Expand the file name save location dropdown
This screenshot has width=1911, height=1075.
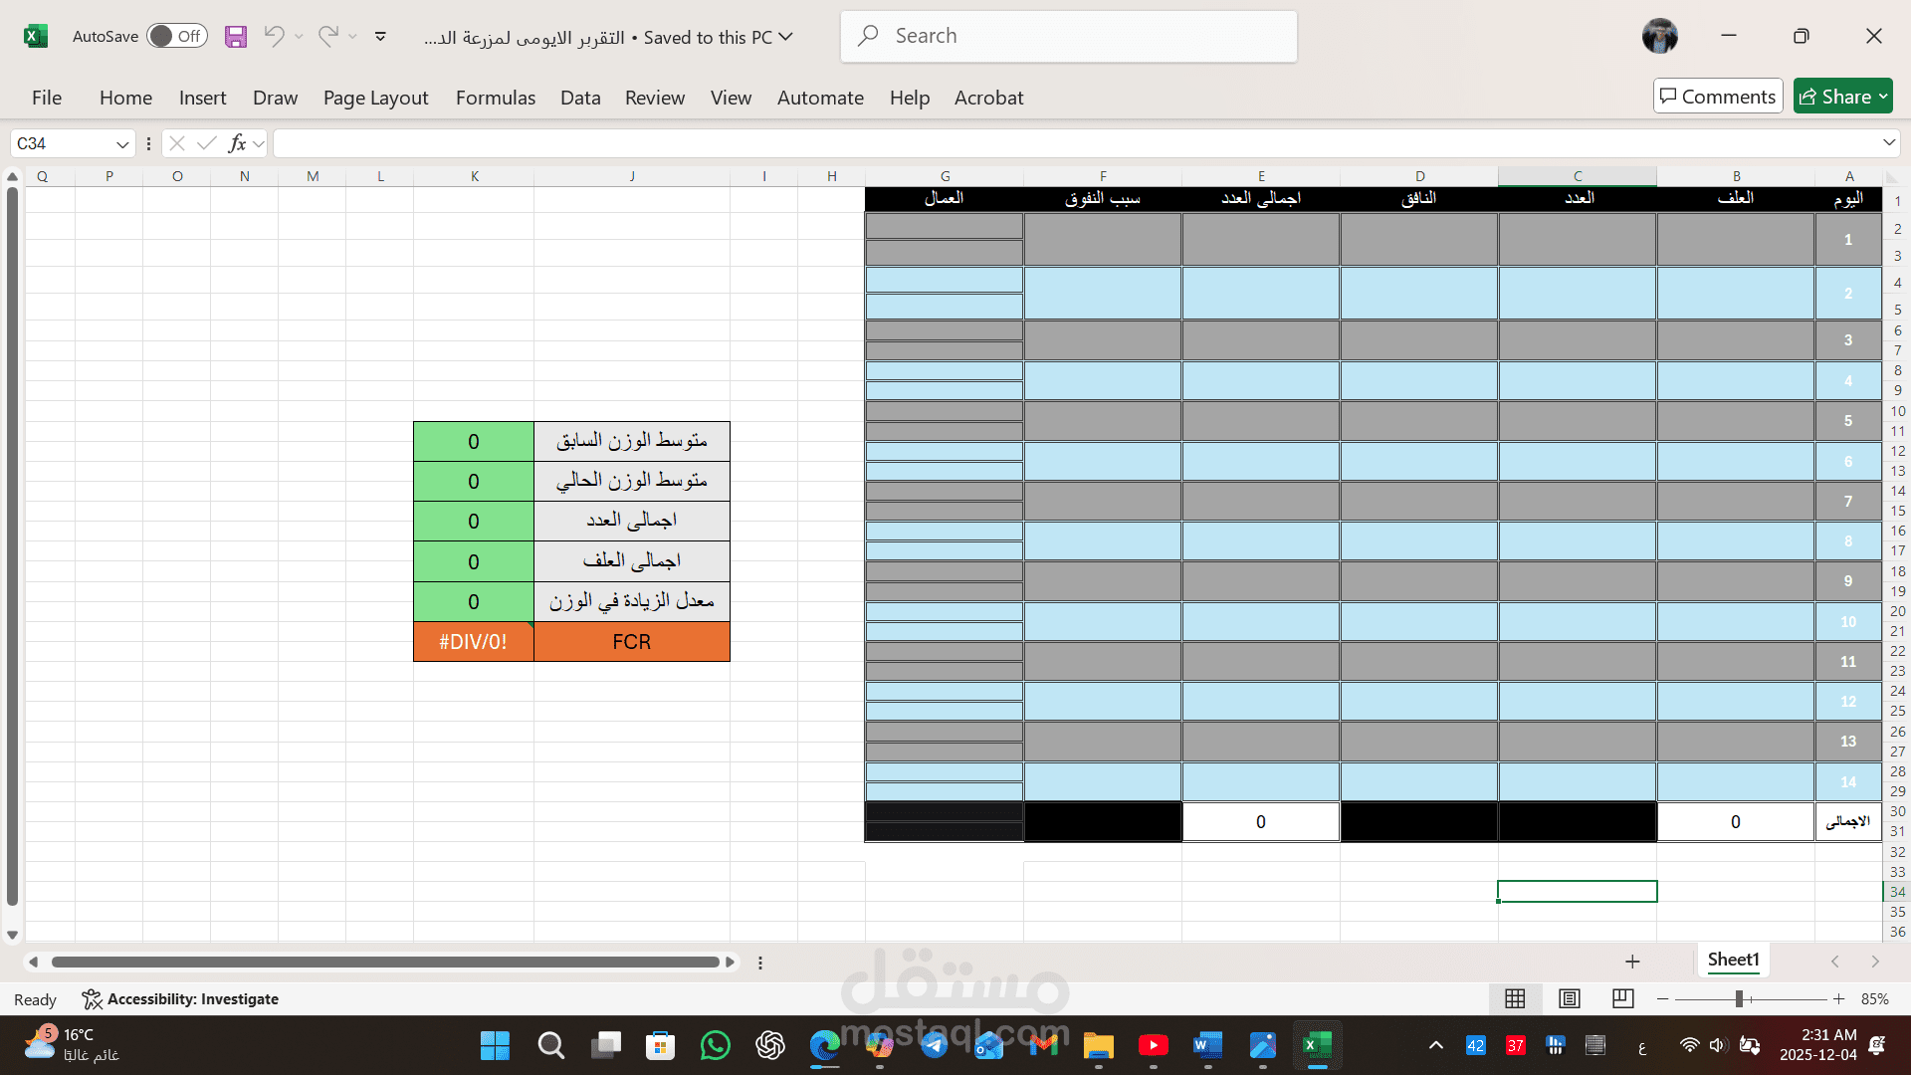click(786, 37)
